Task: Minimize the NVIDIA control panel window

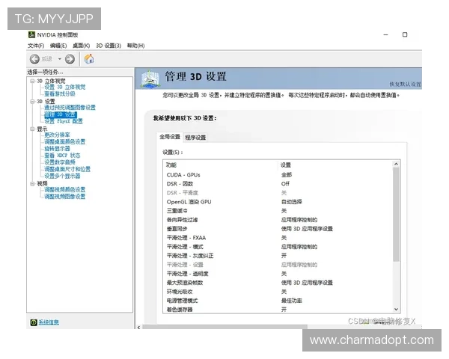Action: (385, 34)
